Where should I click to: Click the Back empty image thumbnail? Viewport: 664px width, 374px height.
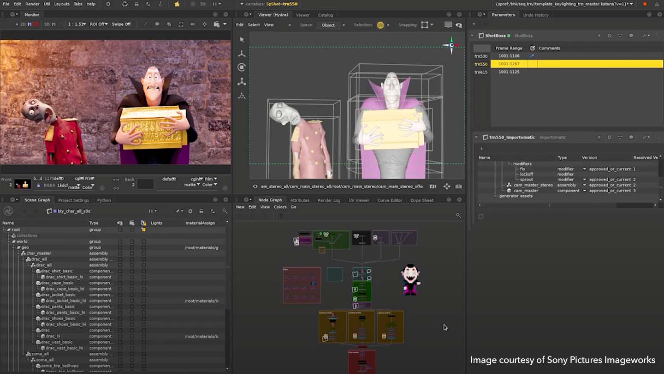145,184
